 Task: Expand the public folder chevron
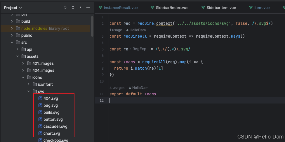12,35
